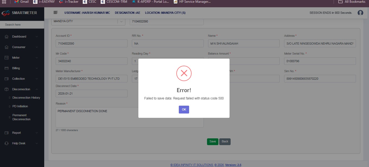Click the Billing menu label
Viewport: 369px width, 167px height.
[x=16, y=68]
